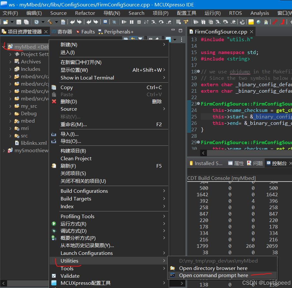Open the RTOS menu
This screenshot has width=292, height=288.
tap(235, 13)
